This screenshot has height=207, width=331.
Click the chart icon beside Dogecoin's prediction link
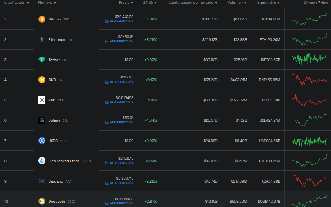(107, 204)
